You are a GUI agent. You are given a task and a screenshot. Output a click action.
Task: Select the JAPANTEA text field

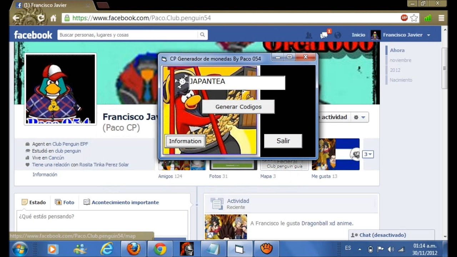tap(237, 82)
